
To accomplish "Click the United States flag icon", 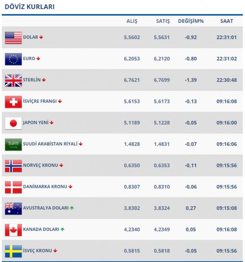I will tap(13, 38).
